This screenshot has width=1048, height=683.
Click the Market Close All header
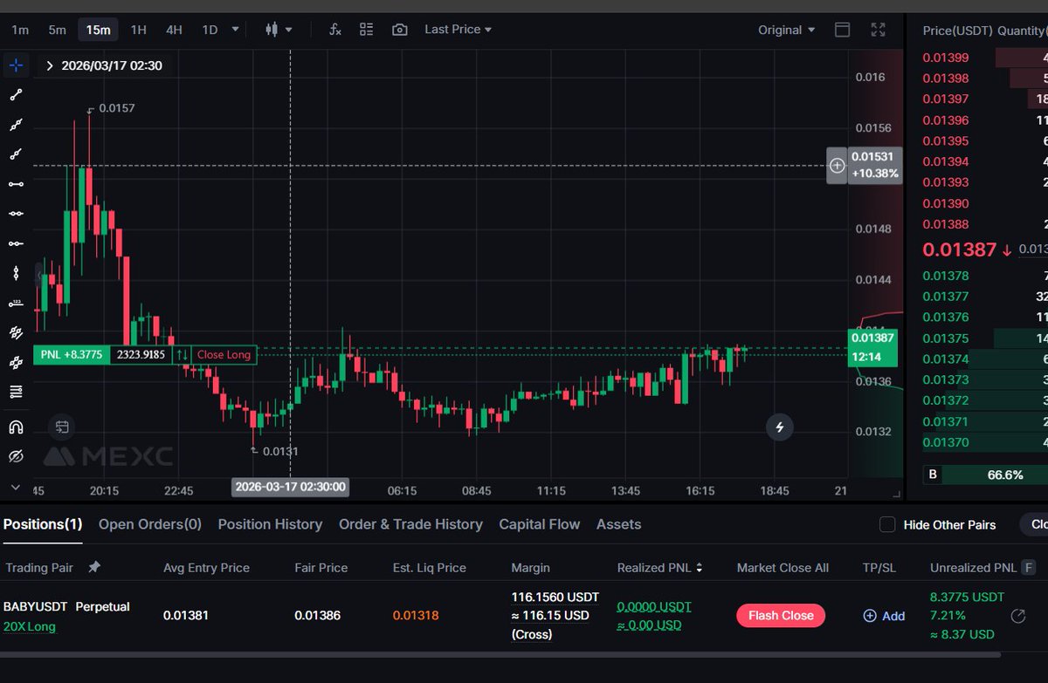tap(783, 568)
